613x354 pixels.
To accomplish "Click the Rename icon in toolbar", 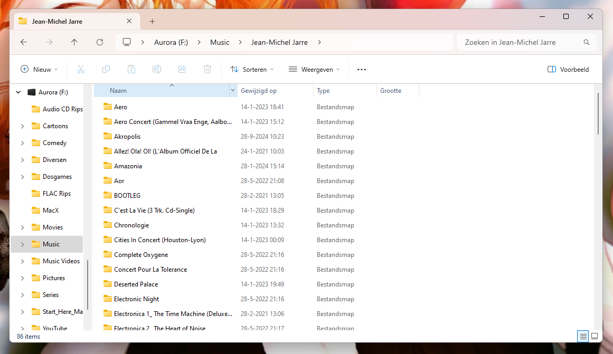I will click(x=157, y=69).
